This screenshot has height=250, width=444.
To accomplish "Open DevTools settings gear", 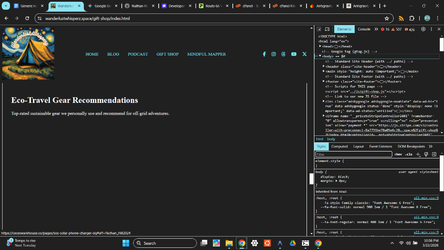I will click(x=423, y=29).
